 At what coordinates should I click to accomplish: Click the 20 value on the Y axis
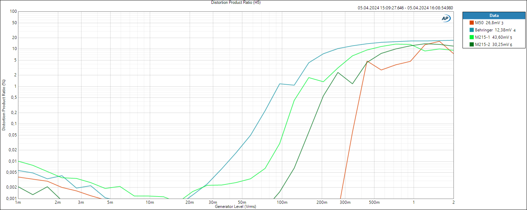click(x=15, y=38)
